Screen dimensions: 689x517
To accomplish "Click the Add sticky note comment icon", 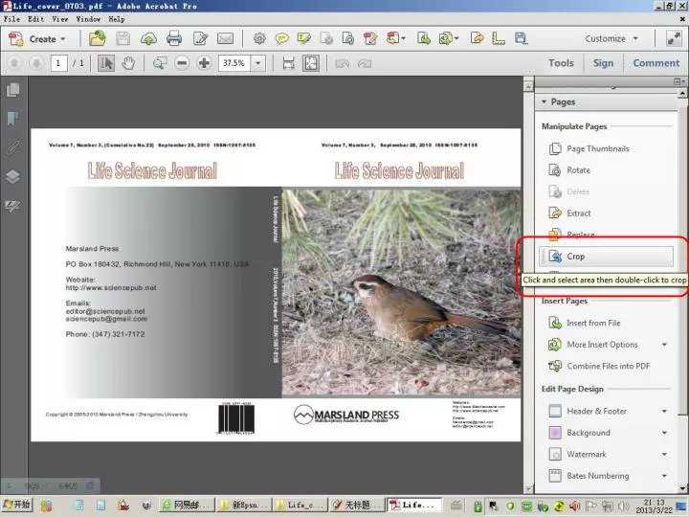I will coord(281,38).
